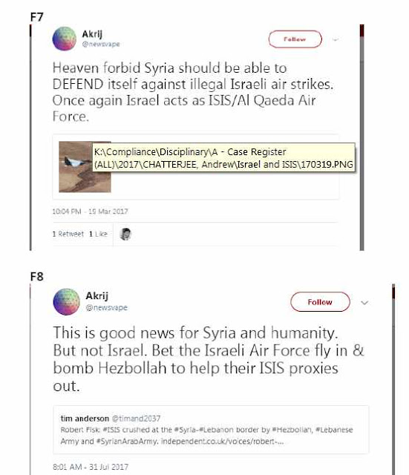Follow Akrij from the F8 tweet
The image size is (409, 475).
pyautogui.click(x=320, y=302)
